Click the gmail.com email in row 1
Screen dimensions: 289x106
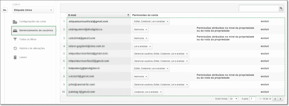(88, 21)
